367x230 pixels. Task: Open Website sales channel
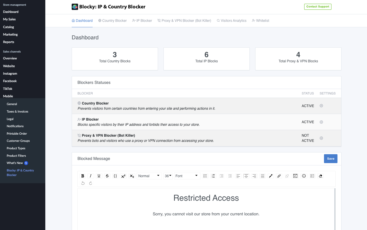coord(9,66)
